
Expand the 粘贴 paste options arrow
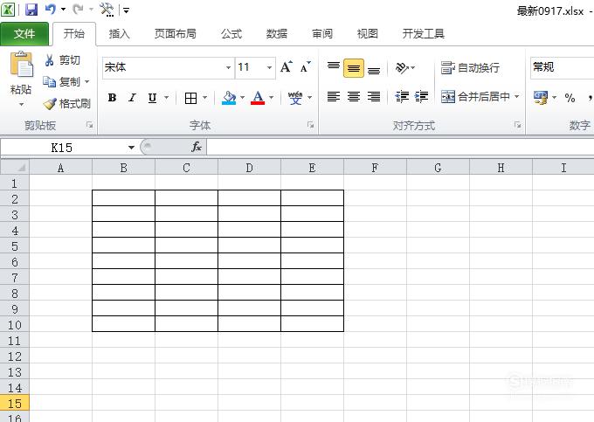[x=21, y=104]
